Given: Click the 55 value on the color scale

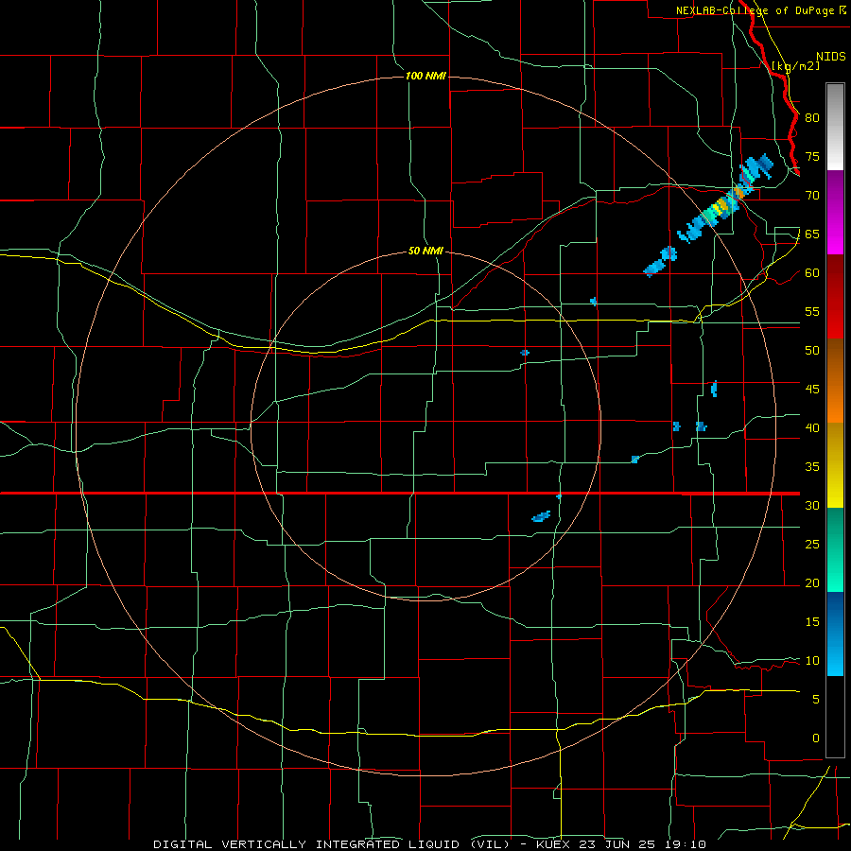Looking at the screenshot, I should (x=812, y=311).
